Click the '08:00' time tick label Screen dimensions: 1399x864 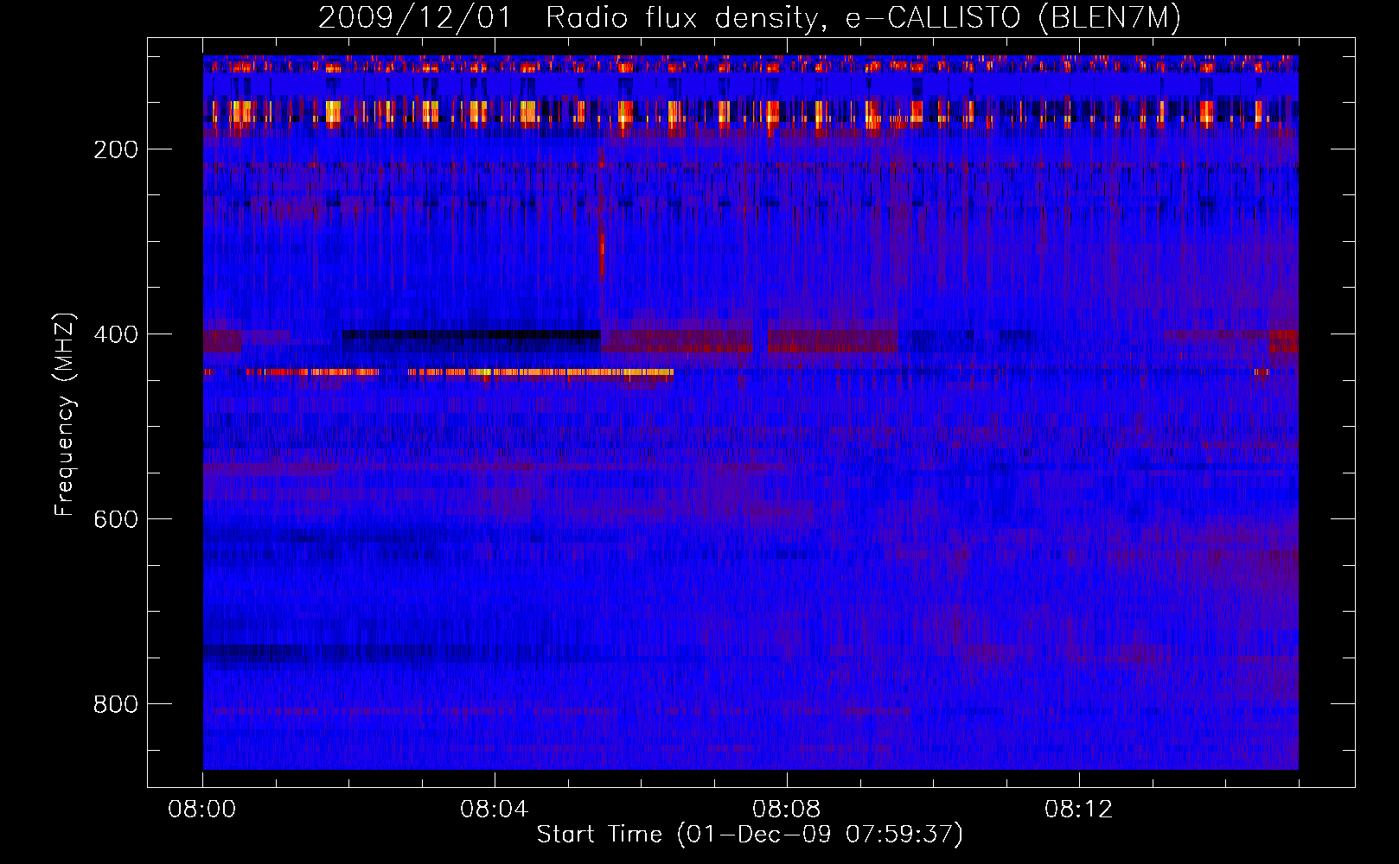(202, 810)
